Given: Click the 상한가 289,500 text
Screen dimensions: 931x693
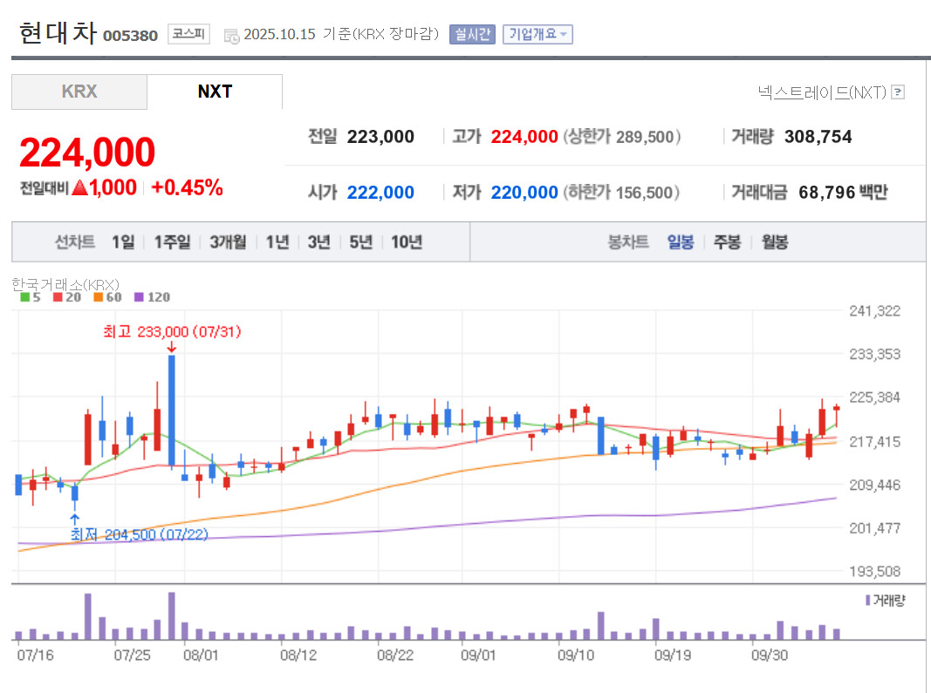Looking at the screenshot, I should [x=621, y=137].
